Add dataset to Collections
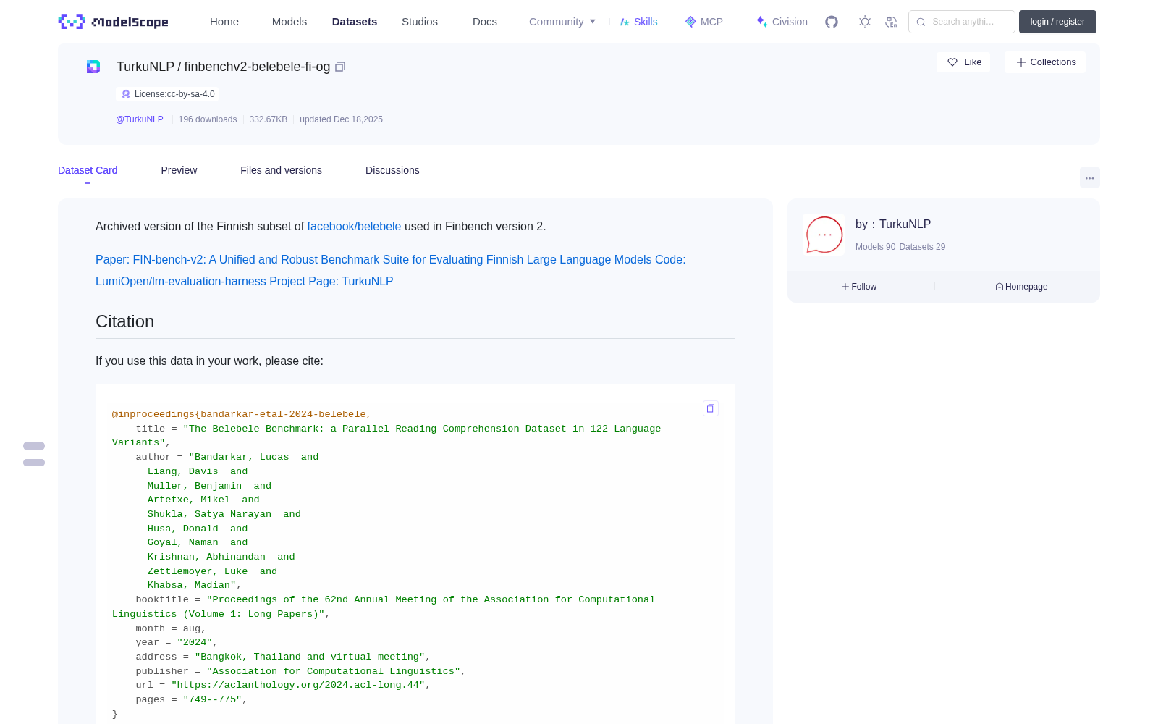Screen dimensions: 1158x724 click(x=1045, y=62)
